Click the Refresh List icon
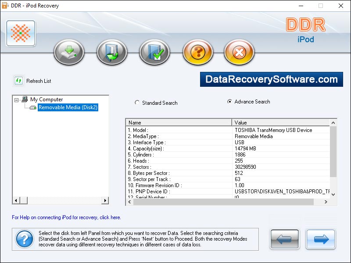351x263 pixels. 18,81
